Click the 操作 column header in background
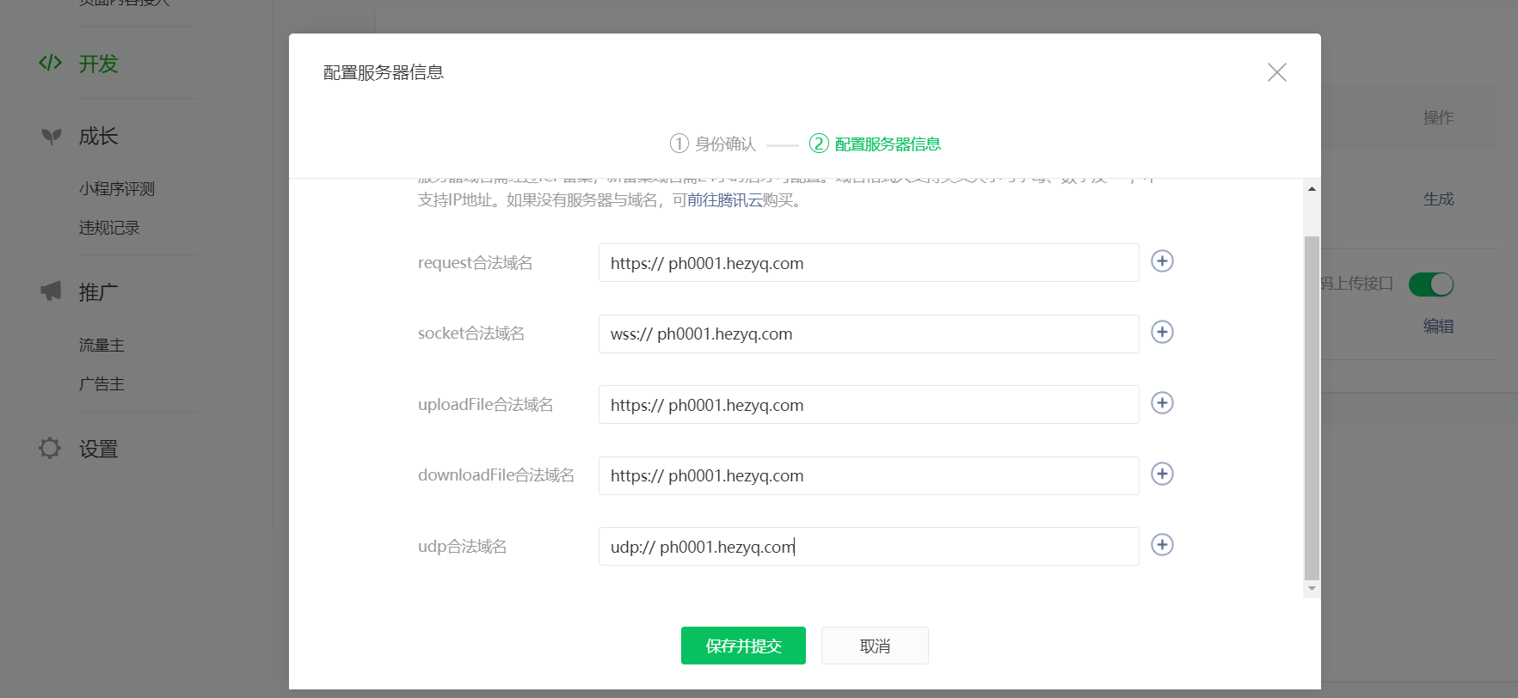The height and width of the screenshot is (698, 1518). coord(1438,118)
